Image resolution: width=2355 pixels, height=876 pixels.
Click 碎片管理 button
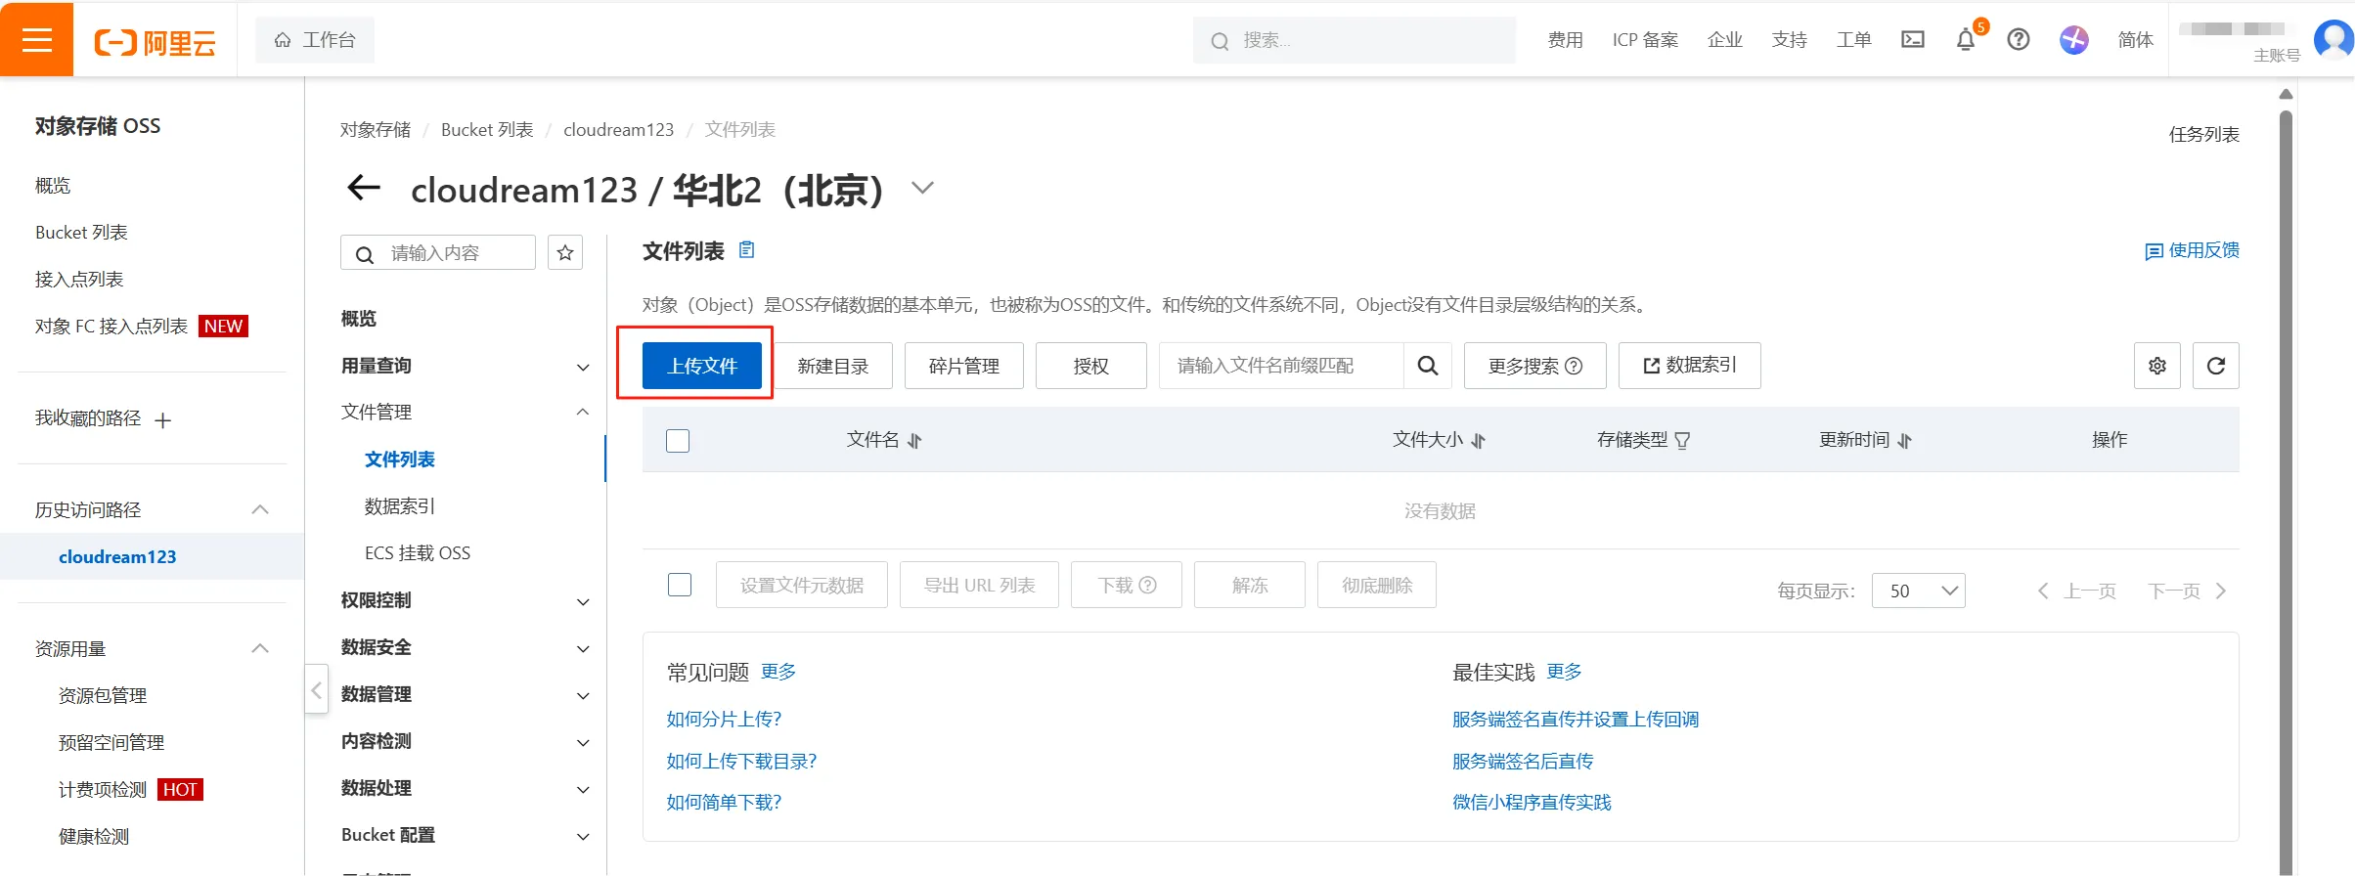[x=964, y=366]
